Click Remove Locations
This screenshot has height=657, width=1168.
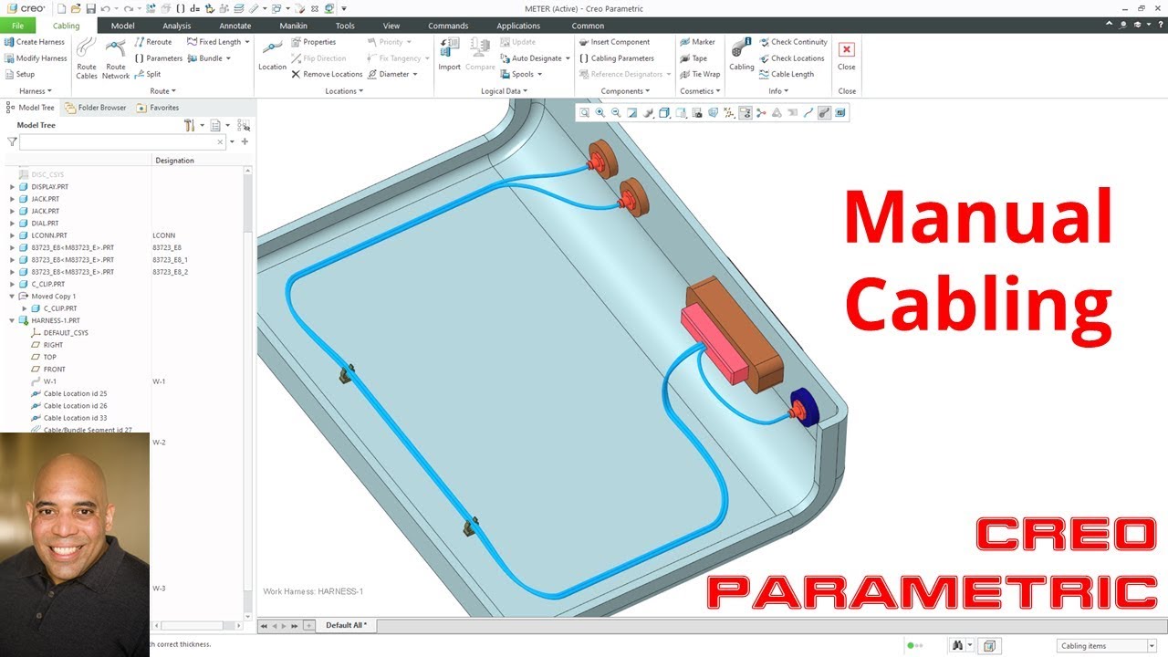[x=327, y=75]
